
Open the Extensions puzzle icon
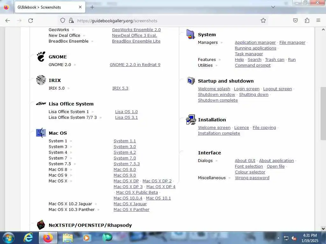pyautogui.click(x=307, y=20)
